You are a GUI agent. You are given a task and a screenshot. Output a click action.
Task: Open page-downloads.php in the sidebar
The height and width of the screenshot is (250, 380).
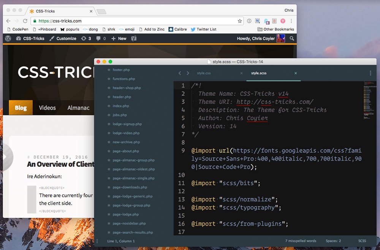130,187
